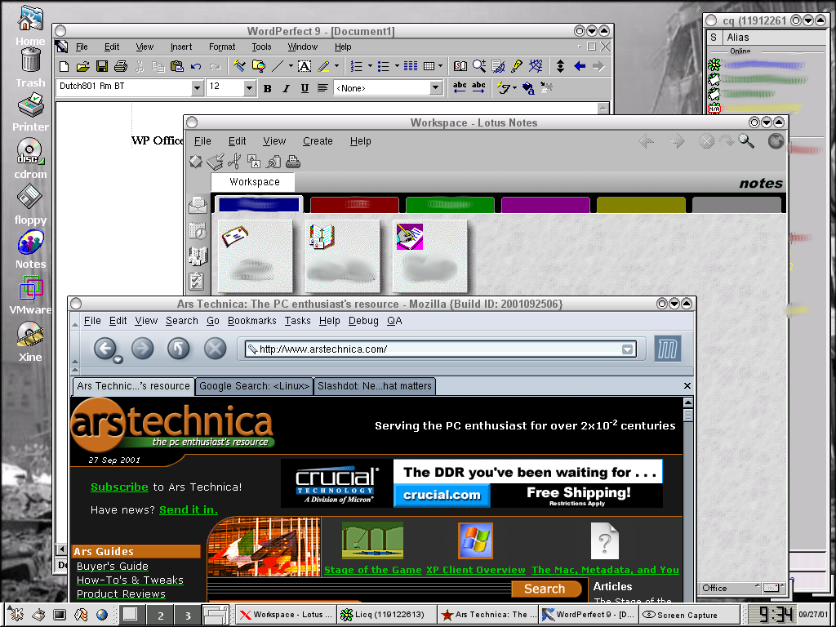
Task: Click Mozilla Reload button
Action: [x=179, y=349]
